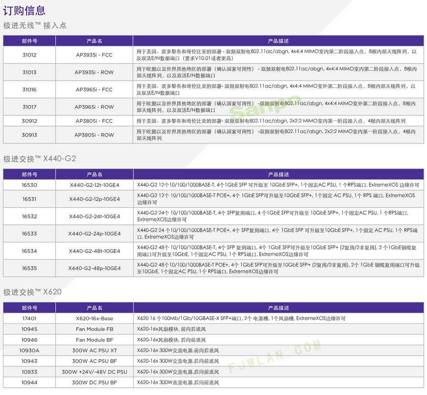Click the X440-G2-12t-10GE4 description cell
427x395 pixels.
click(x=278, y=185)
